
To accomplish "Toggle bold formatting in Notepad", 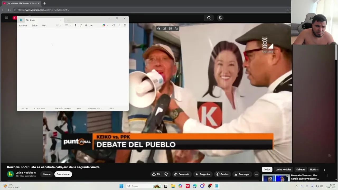I will click(x=76, y=25).
